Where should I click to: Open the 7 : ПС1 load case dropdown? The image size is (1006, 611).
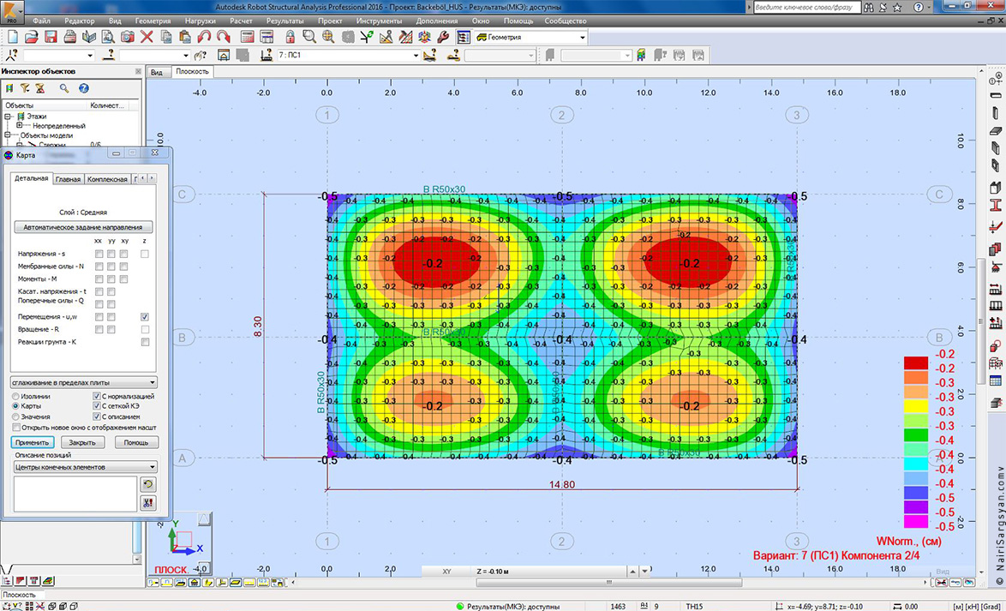(x=416, y=56)
